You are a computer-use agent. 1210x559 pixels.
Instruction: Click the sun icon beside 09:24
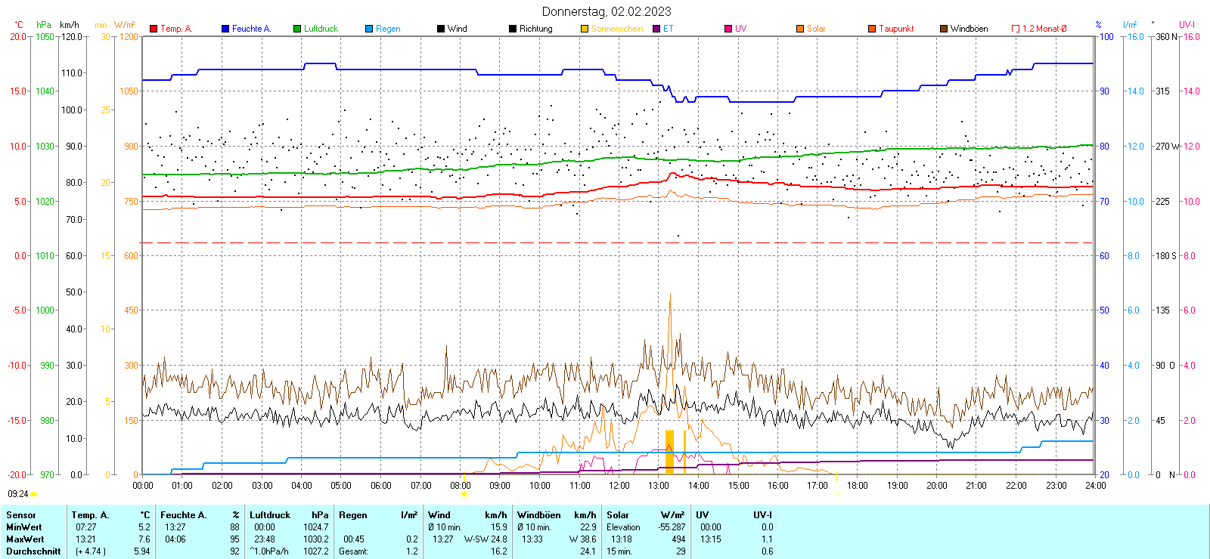[33, 494]
